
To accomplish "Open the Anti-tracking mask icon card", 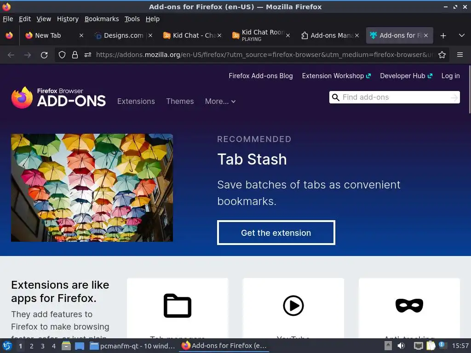I will (409, 306).
